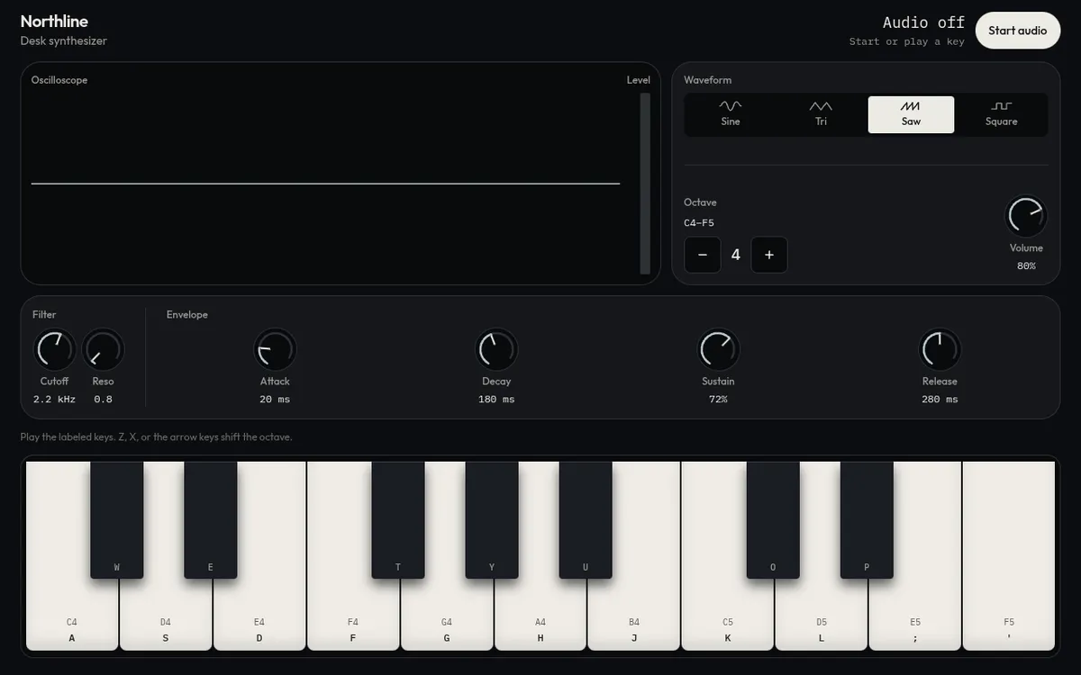Click the Cutoff filter knob
Image resolution: width=1081 pixels, height=675 pixels.
click(54, 350)
